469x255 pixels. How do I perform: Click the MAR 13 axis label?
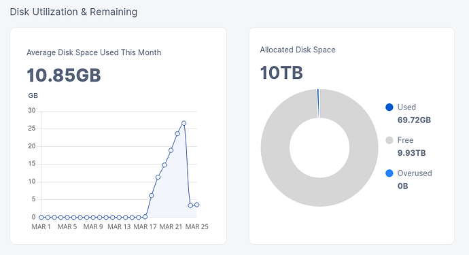pyautogui.click(x=119, y=227)
